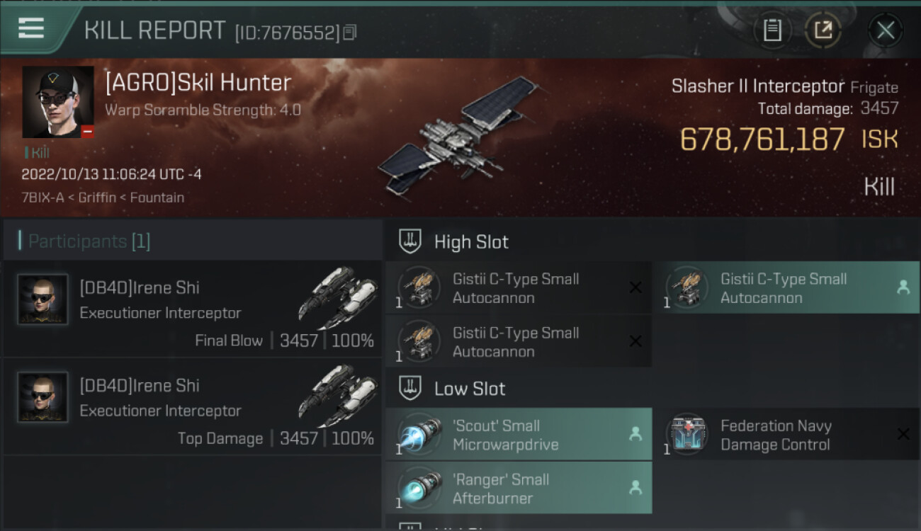Select the Federation Navy Damage Control icon

[686, 435]
